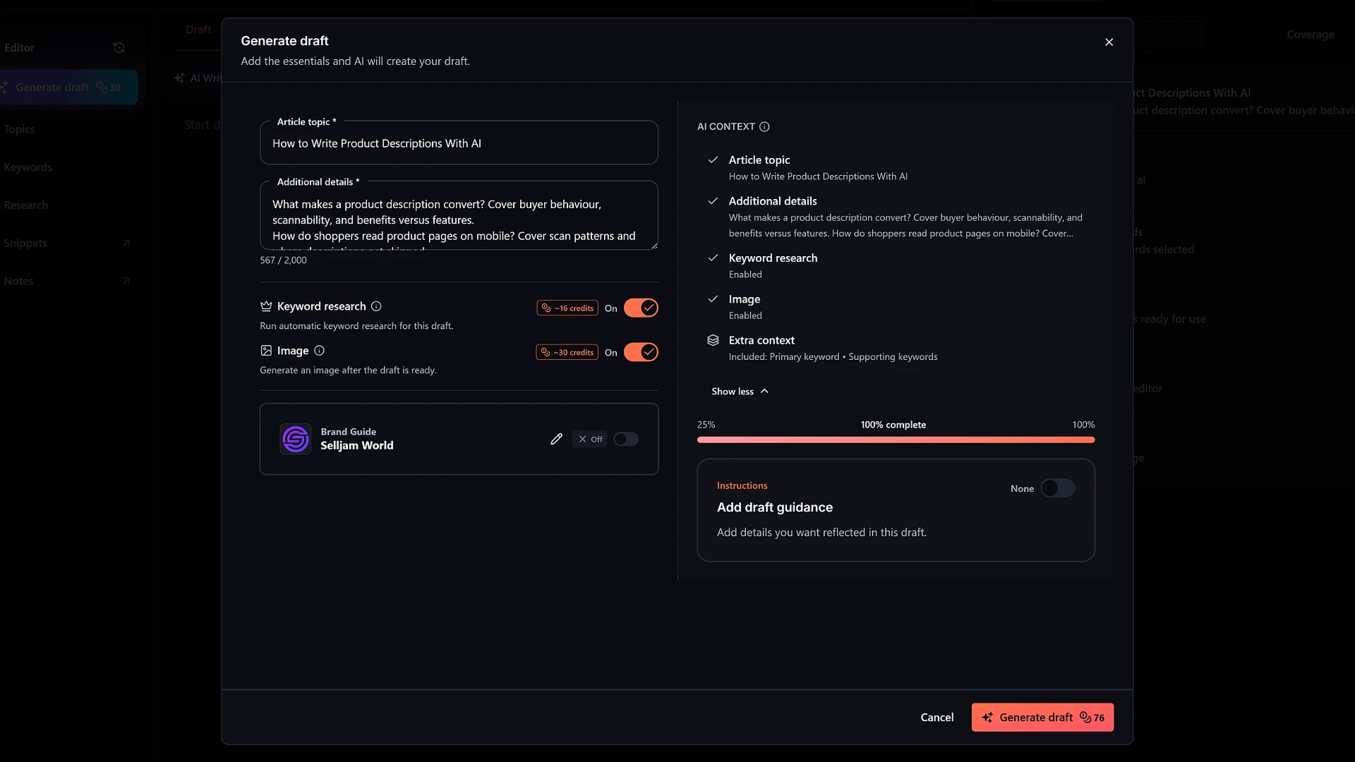
Task: Click the Extra context layers icon
Action: point(713,340)
